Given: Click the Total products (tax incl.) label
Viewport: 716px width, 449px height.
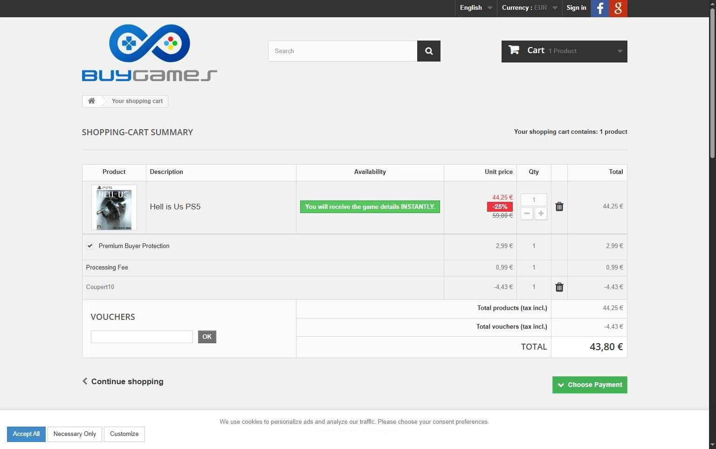Looking at the screenshot, I should 512,308.
